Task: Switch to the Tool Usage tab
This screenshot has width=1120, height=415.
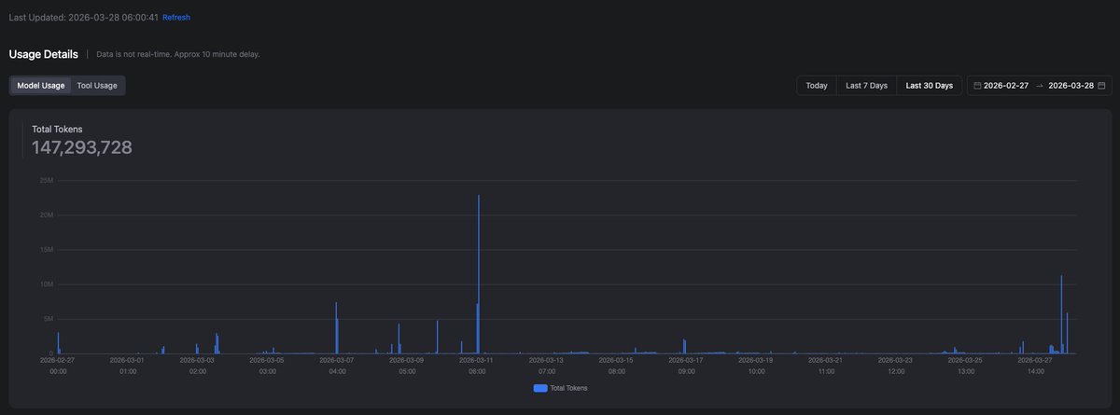Action: click(x=97, y=85)
